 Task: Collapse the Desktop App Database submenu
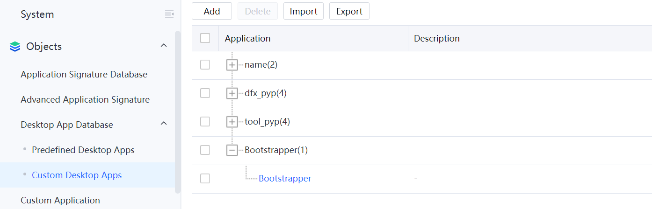164,124
